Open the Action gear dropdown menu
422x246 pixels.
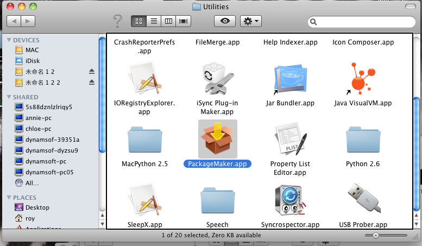coord(251,21)
